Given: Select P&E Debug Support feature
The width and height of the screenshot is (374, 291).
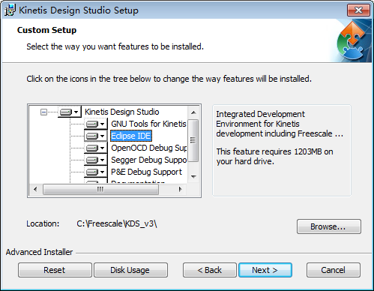Looking at the screenshot, I should pyautogui.click(x=146, y=172).
